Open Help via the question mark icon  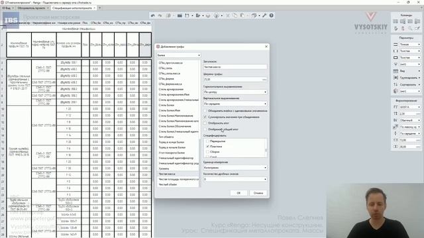coord(271,16)
